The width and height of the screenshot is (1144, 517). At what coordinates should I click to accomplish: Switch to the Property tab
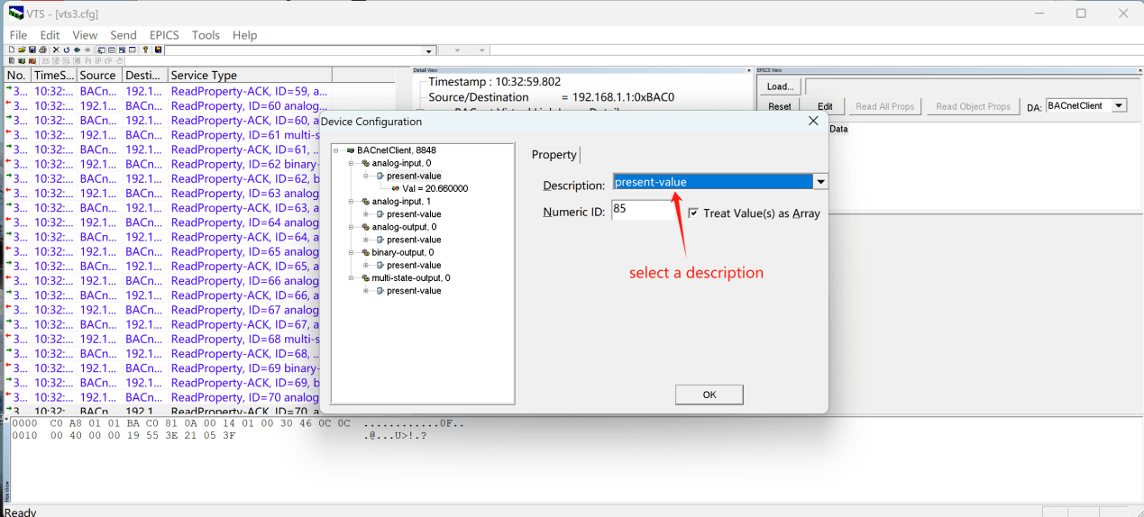[554, 155]
